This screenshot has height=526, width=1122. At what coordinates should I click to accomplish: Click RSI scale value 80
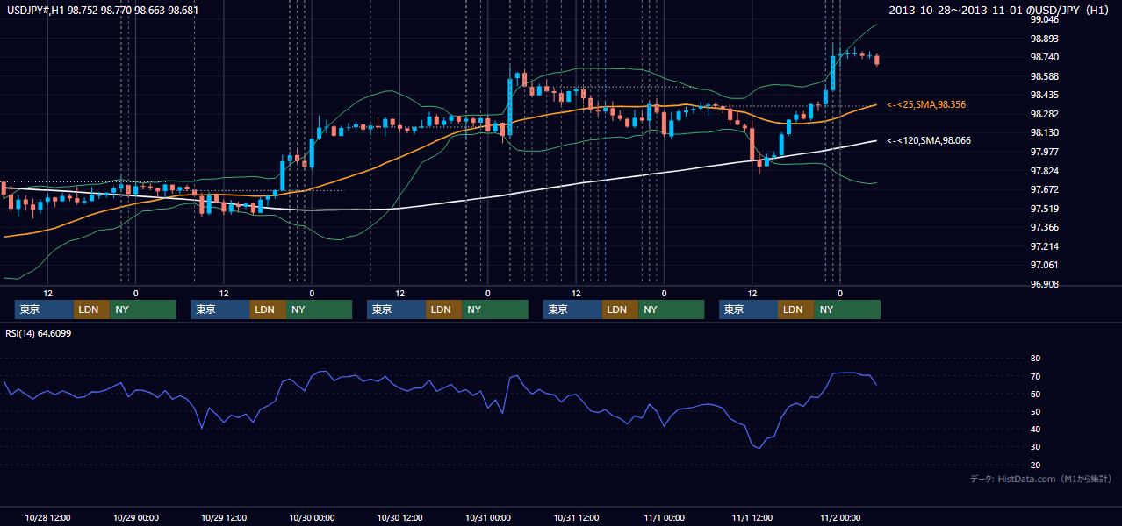(1035, 359)
